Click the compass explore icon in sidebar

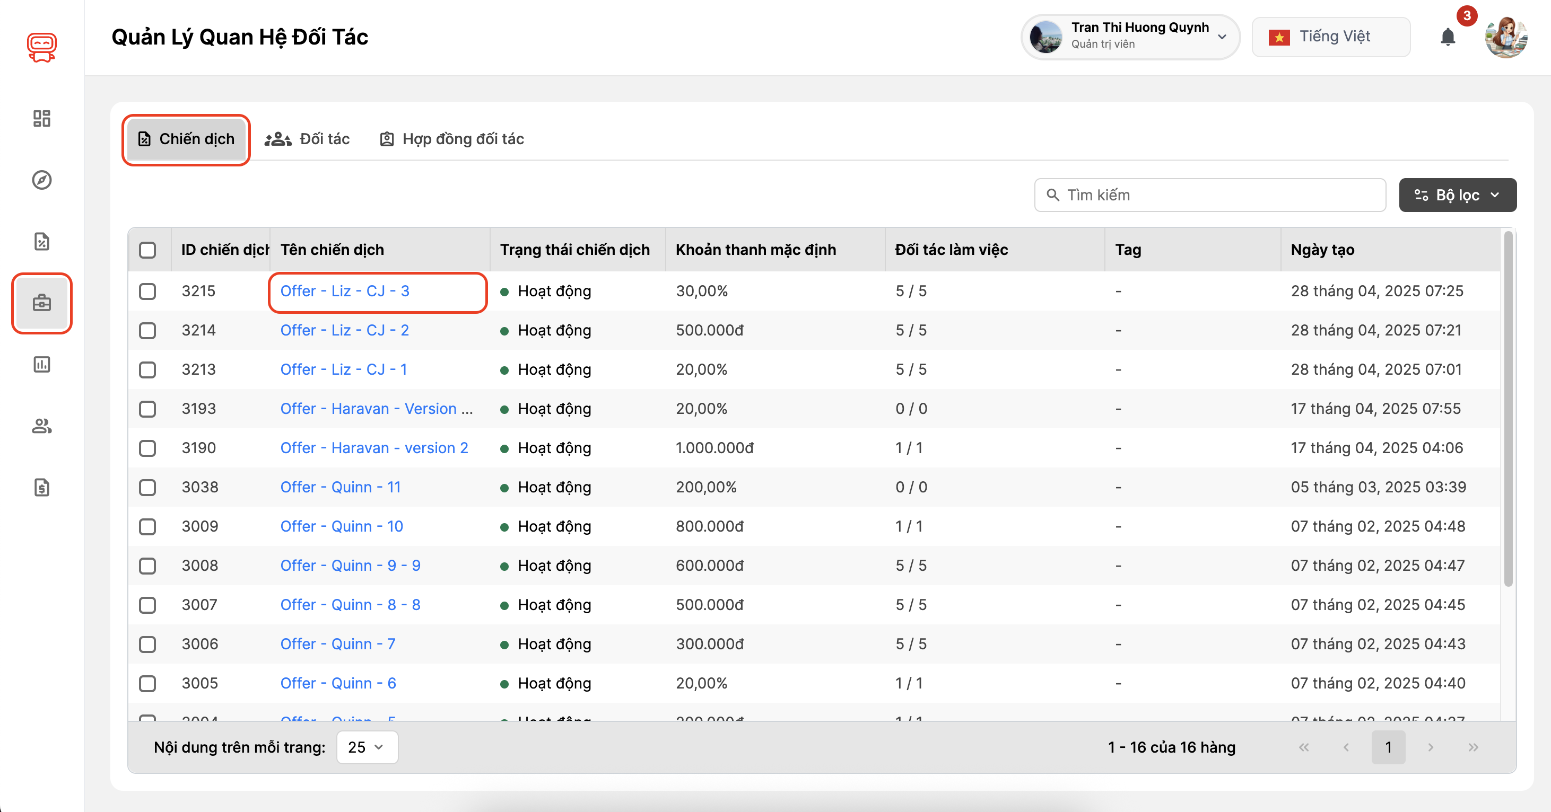[41, 180]
